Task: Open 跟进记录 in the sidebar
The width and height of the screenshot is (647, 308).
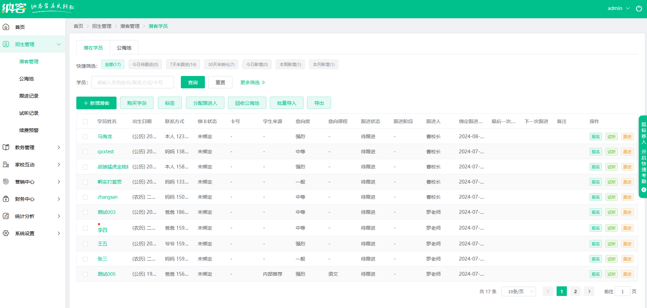Action: (29, 96)
